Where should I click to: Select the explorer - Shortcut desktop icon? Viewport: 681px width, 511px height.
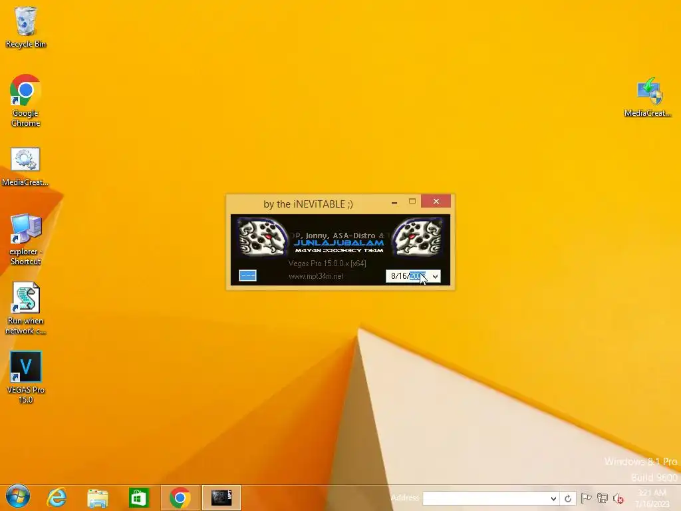[x=26, y=240]
